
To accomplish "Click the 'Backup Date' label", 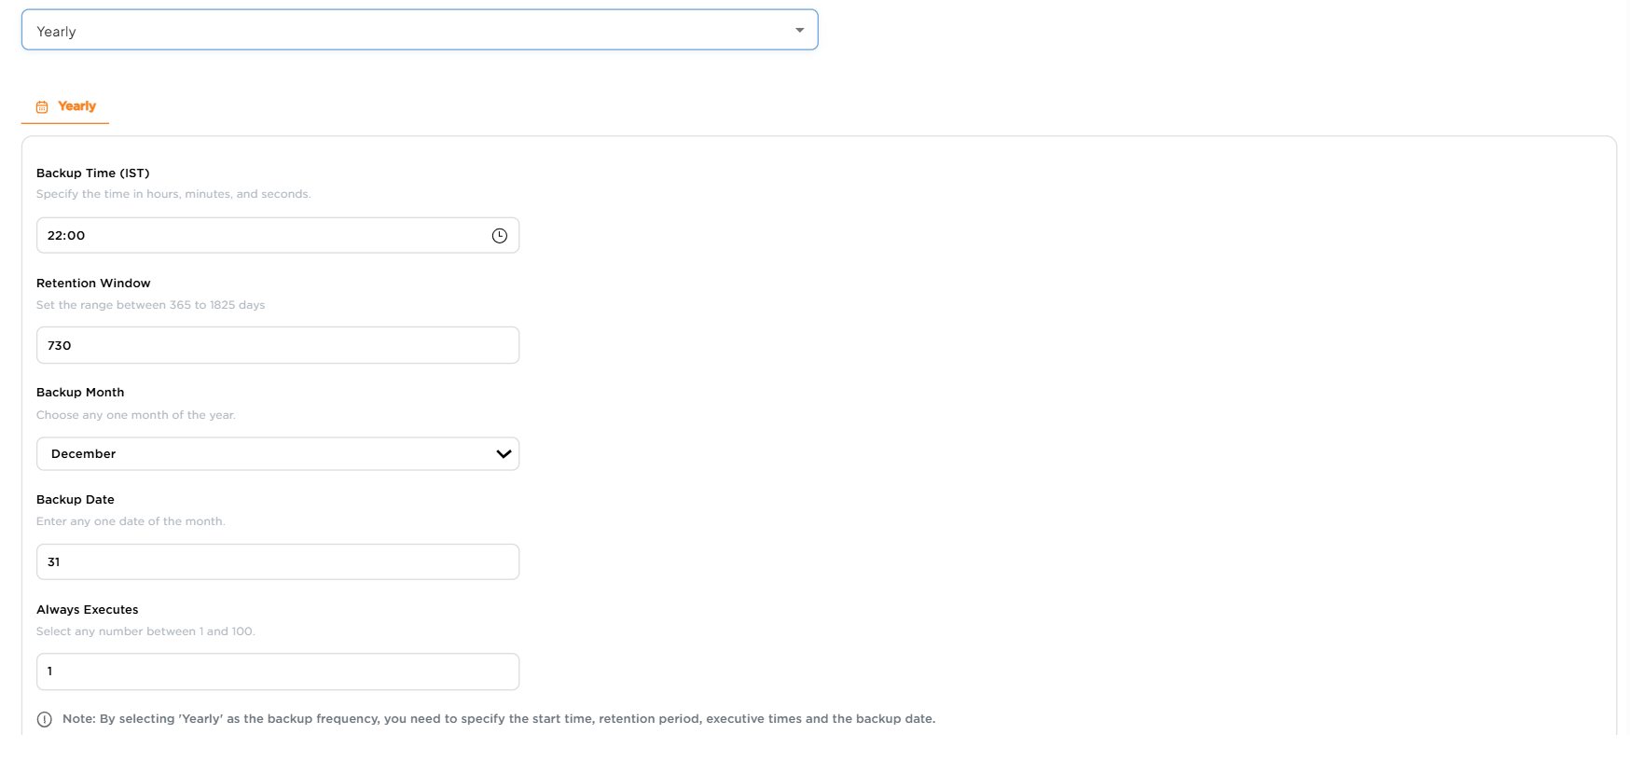I will pos(76,500).
